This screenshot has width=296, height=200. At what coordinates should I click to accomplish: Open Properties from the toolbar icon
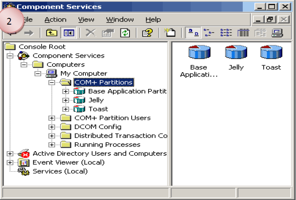(x=108, y=33)
